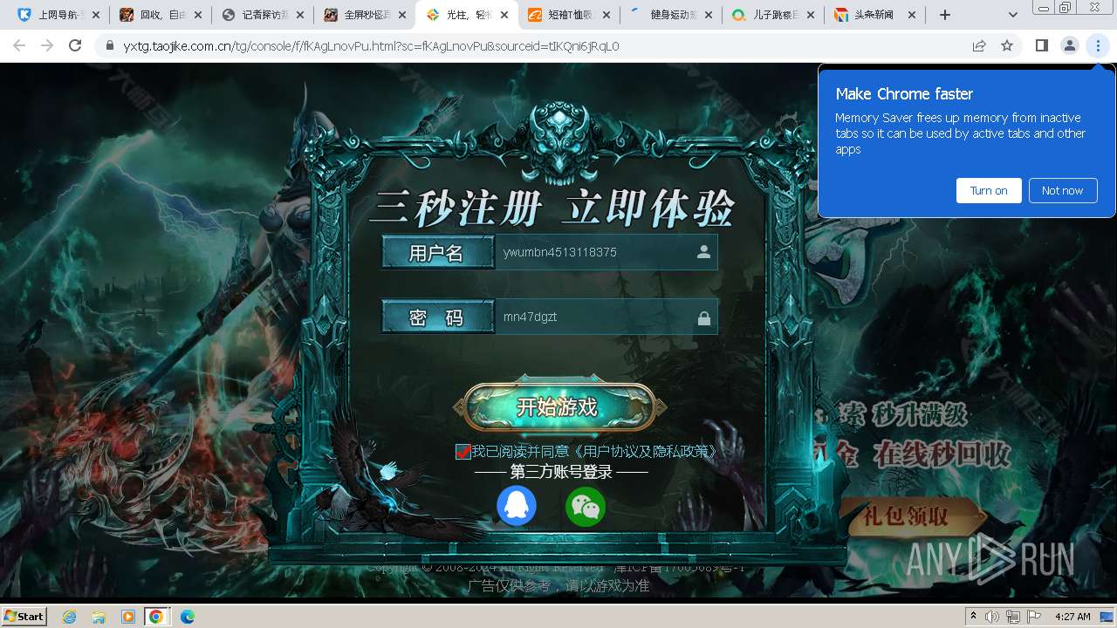Screen dimensions: 1117x628
Task: Click the network tray icon
Action: click(1013, 617)
